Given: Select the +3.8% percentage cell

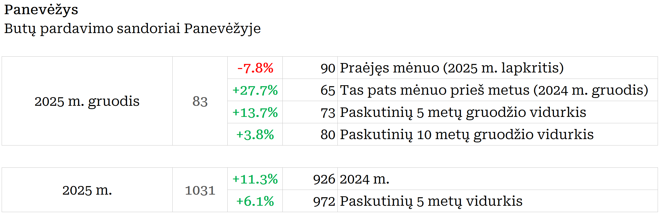Looking at the screenshot, I should coord(255,135).
